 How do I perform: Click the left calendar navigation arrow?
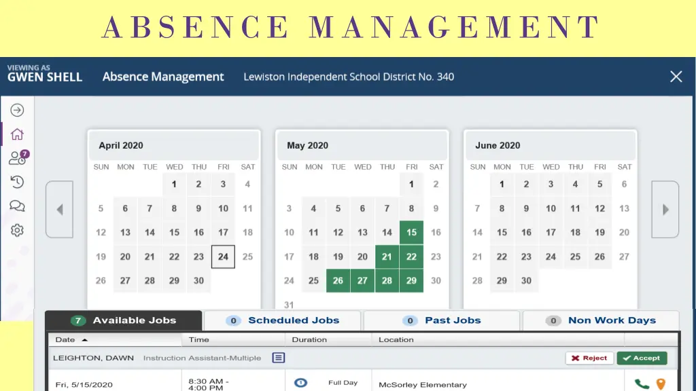[x=60, y=209]
